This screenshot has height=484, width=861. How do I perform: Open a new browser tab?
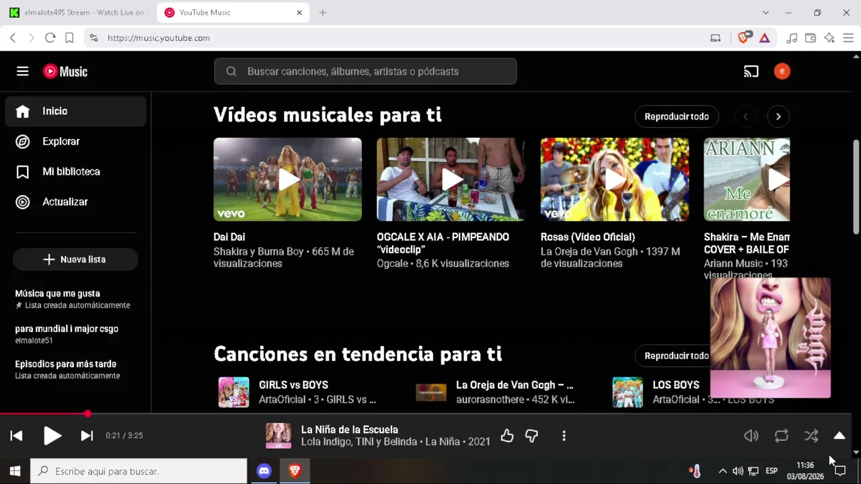pyautogui.click(x=323, y=12)
